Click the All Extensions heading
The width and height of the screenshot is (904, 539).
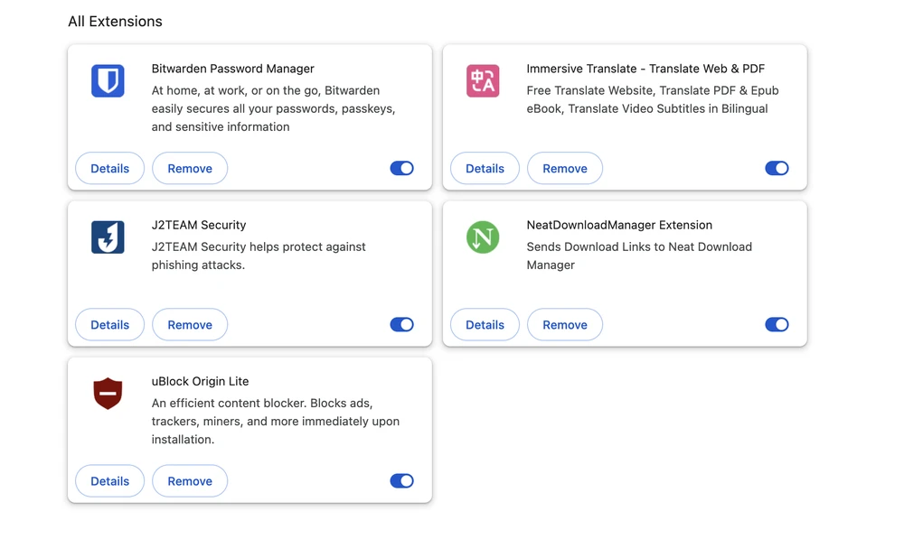(x=115, y=21)
